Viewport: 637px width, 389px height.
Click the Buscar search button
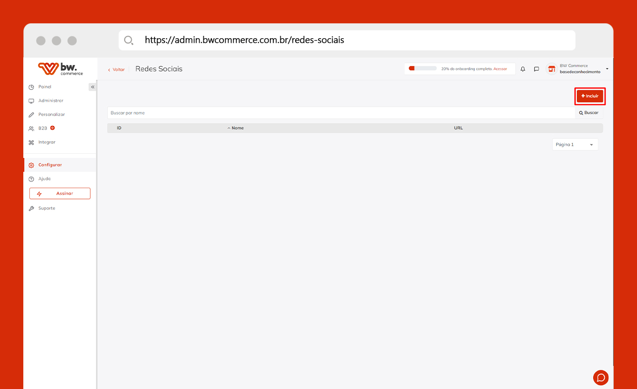point(589,113)
